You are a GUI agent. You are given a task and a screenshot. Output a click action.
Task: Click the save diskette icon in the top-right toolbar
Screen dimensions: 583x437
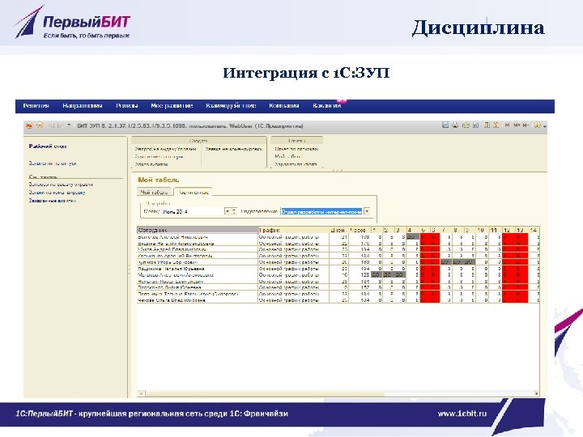point(445,125)
